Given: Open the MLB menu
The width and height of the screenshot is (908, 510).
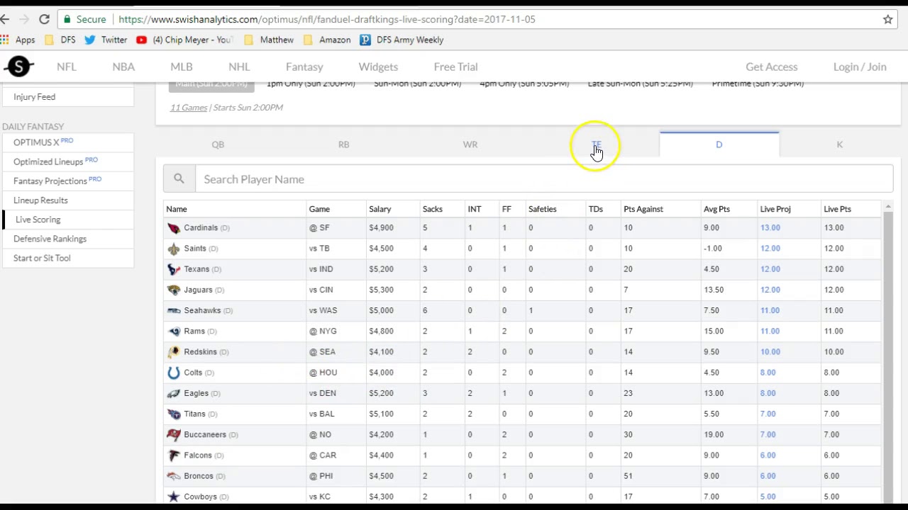Looking at the screenshot, I should pos(182,67).
